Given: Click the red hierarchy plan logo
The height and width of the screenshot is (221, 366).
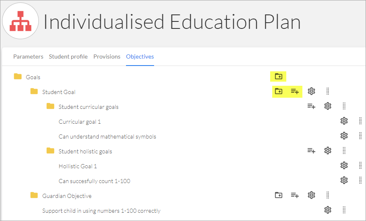Looking at the screenshot, I should click(21, 21).
